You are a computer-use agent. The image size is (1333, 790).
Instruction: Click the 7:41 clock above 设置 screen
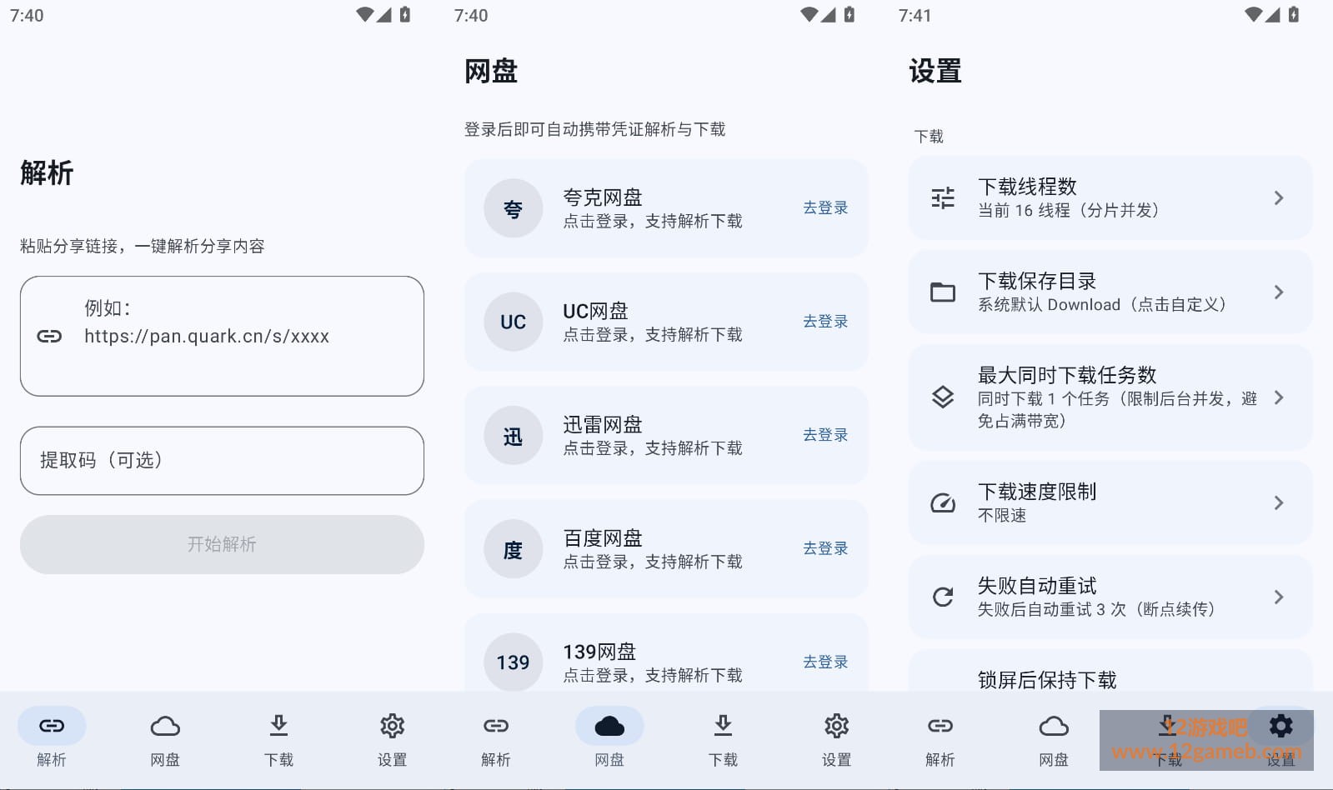pos(915,15)
